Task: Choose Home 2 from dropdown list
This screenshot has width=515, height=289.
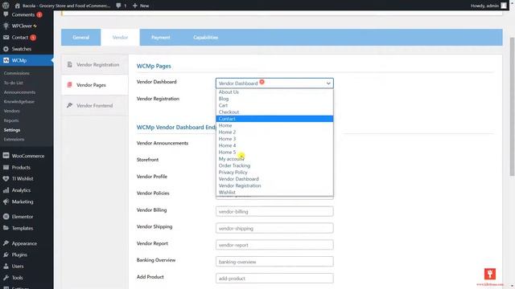Action: (x=274, y=132)
